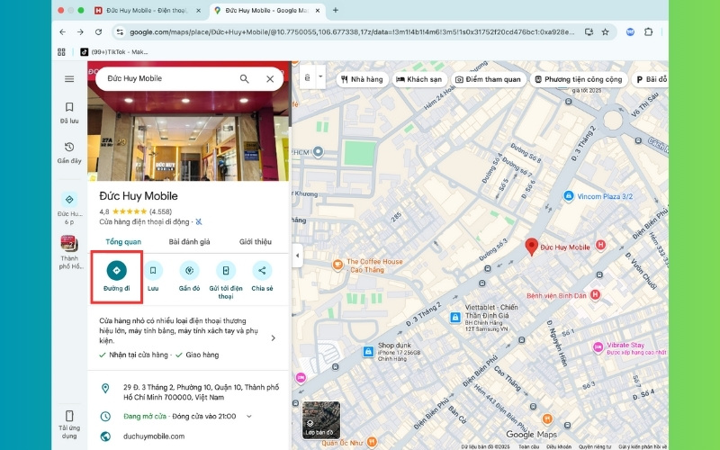Click the blue profile avatar icon

pyautogui.click(x=631, y=31)
